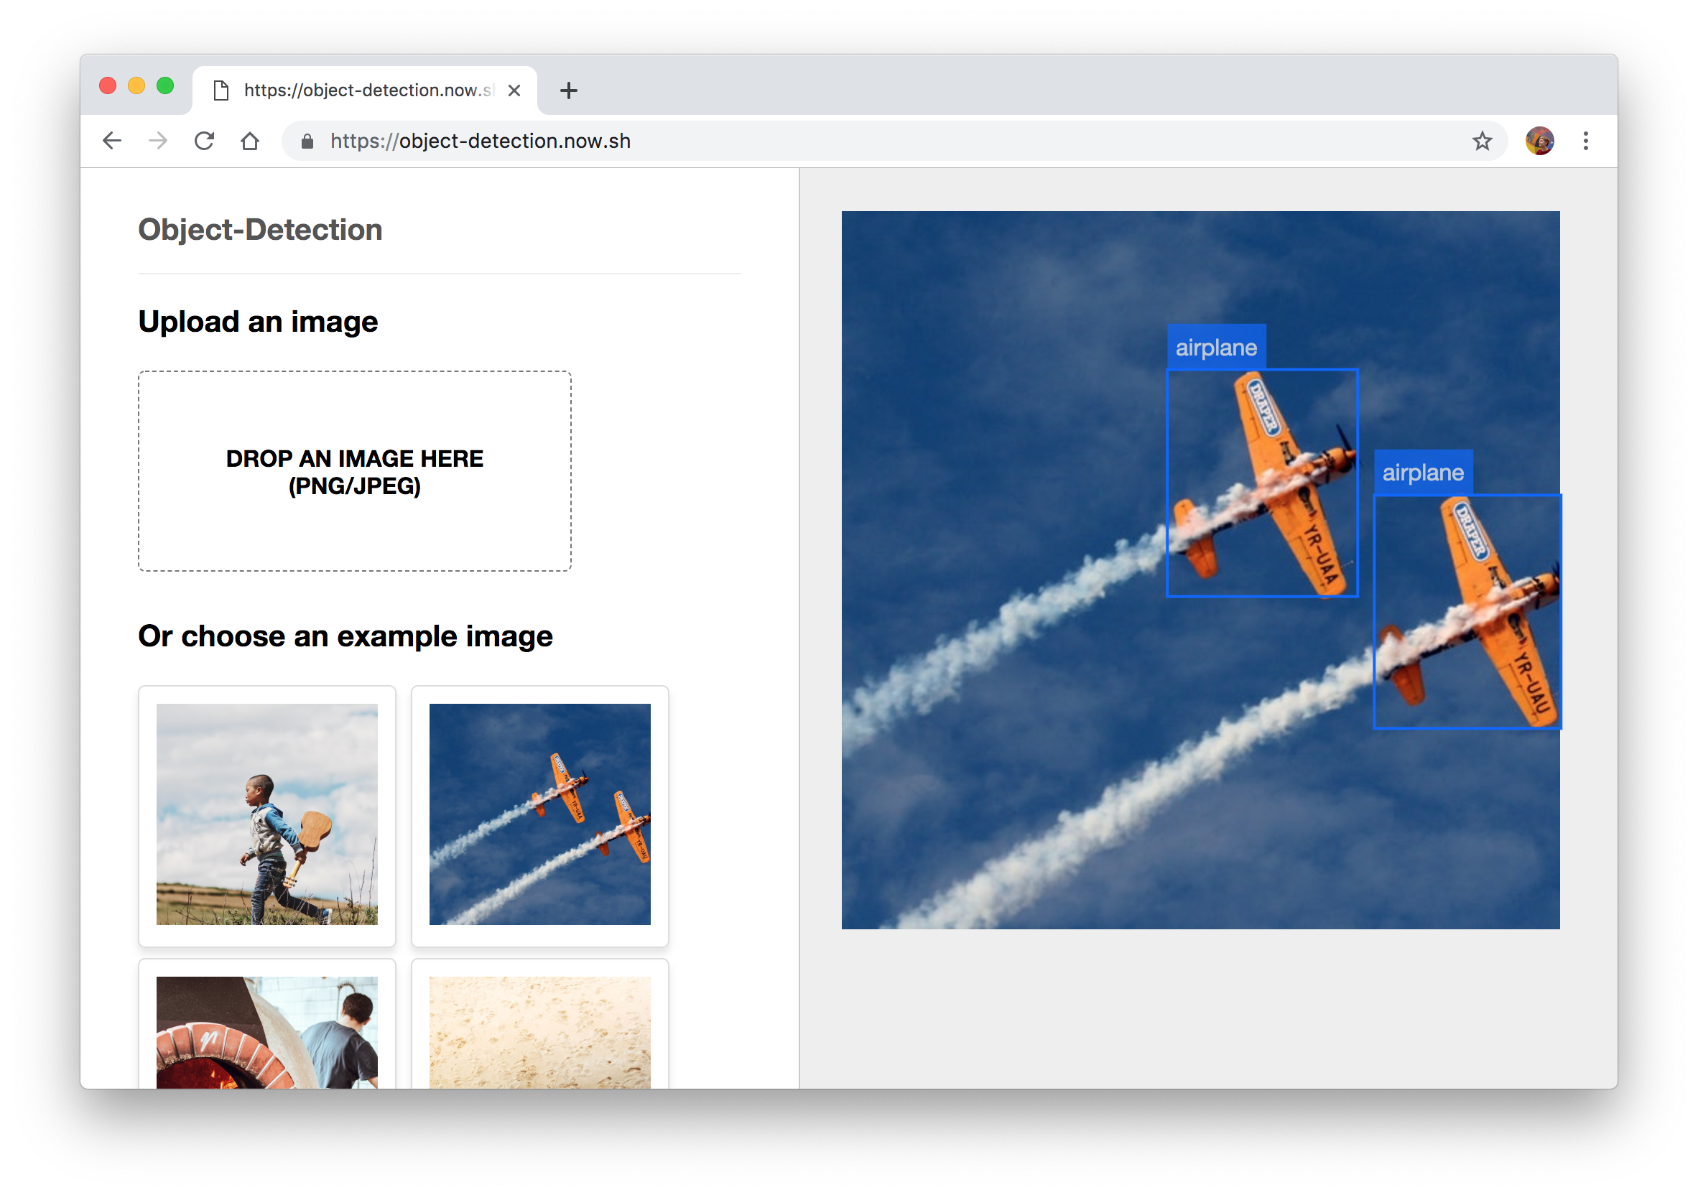Click the lower right airplane detection label
Image resolution: width=1698 pixels, height=1195 pixels.
coord(1423,472)
